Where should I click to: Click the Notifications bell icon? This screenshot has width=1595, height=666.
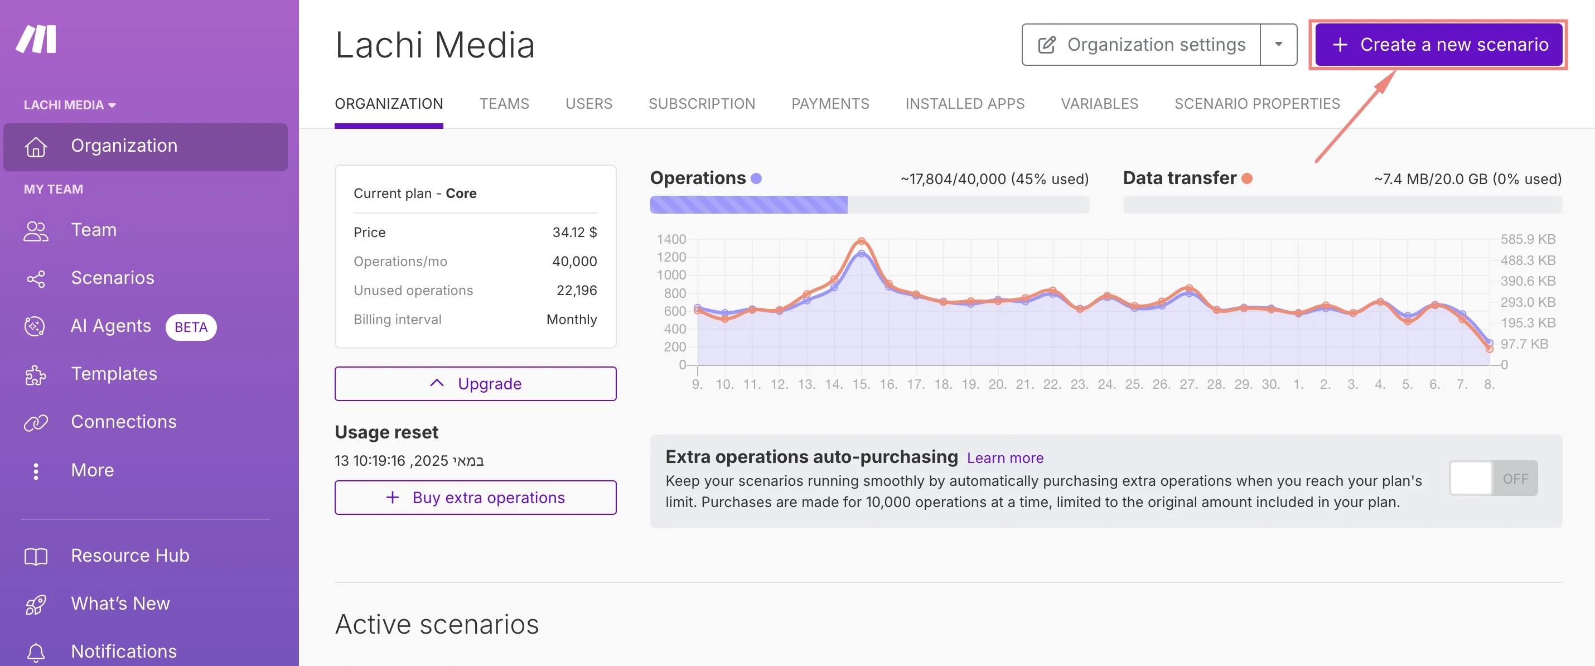(36, 651)
